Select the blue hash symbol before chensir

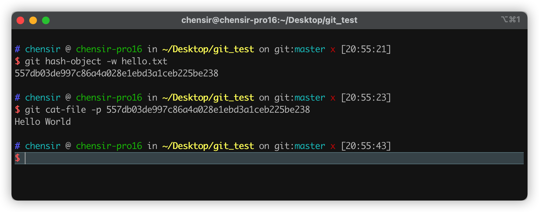[x=17, y=49]
